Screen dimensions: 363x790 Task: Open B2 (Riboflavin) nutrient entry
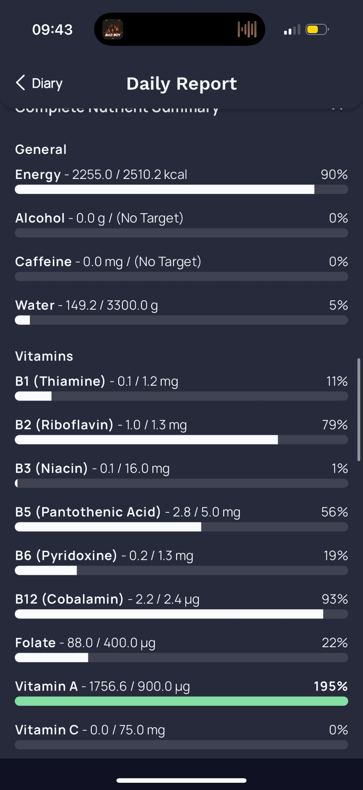[x=181, y=431]
